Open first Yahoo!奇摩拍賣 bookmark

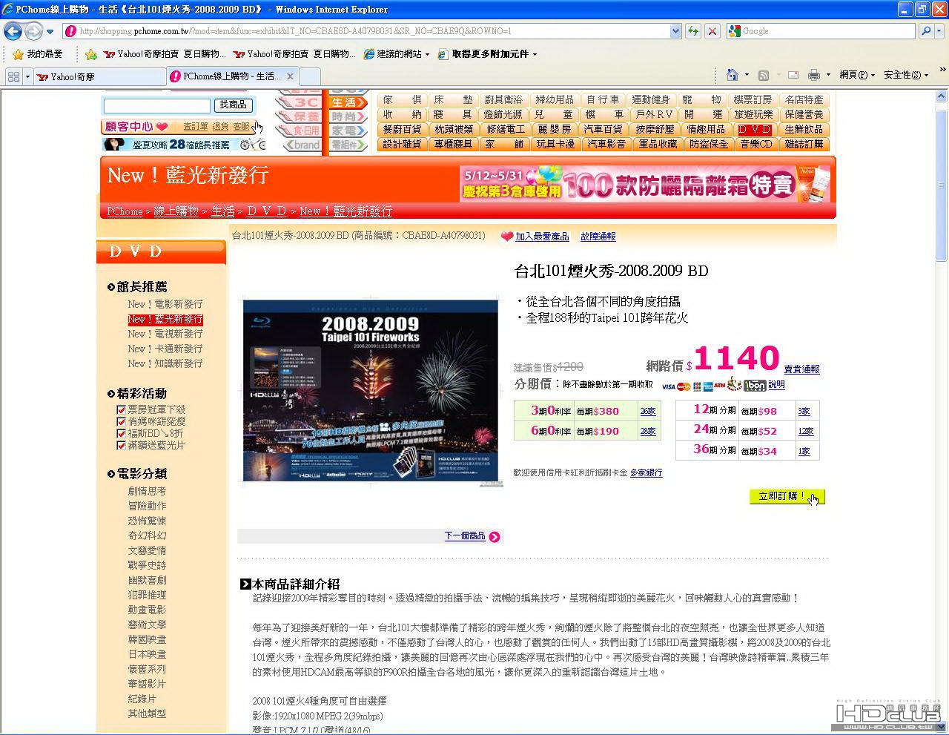[x=165, y=54]
